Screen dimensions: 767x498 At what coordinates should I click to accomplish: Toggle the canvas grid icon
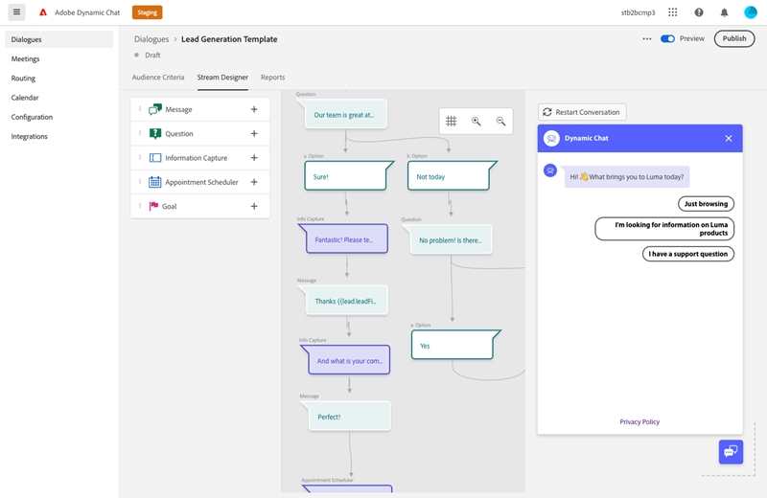(x=451, y=122)
